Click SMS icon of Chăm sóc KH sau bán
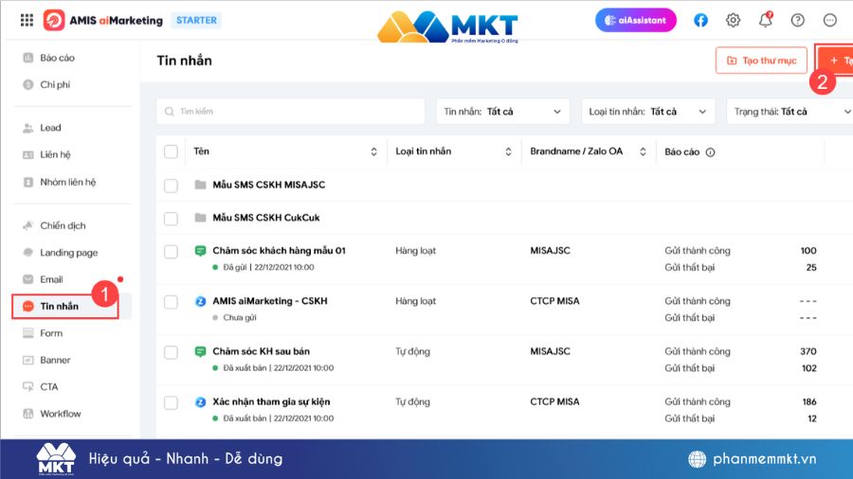This screenshot has width=853, height=479. [x=200, y=351]
